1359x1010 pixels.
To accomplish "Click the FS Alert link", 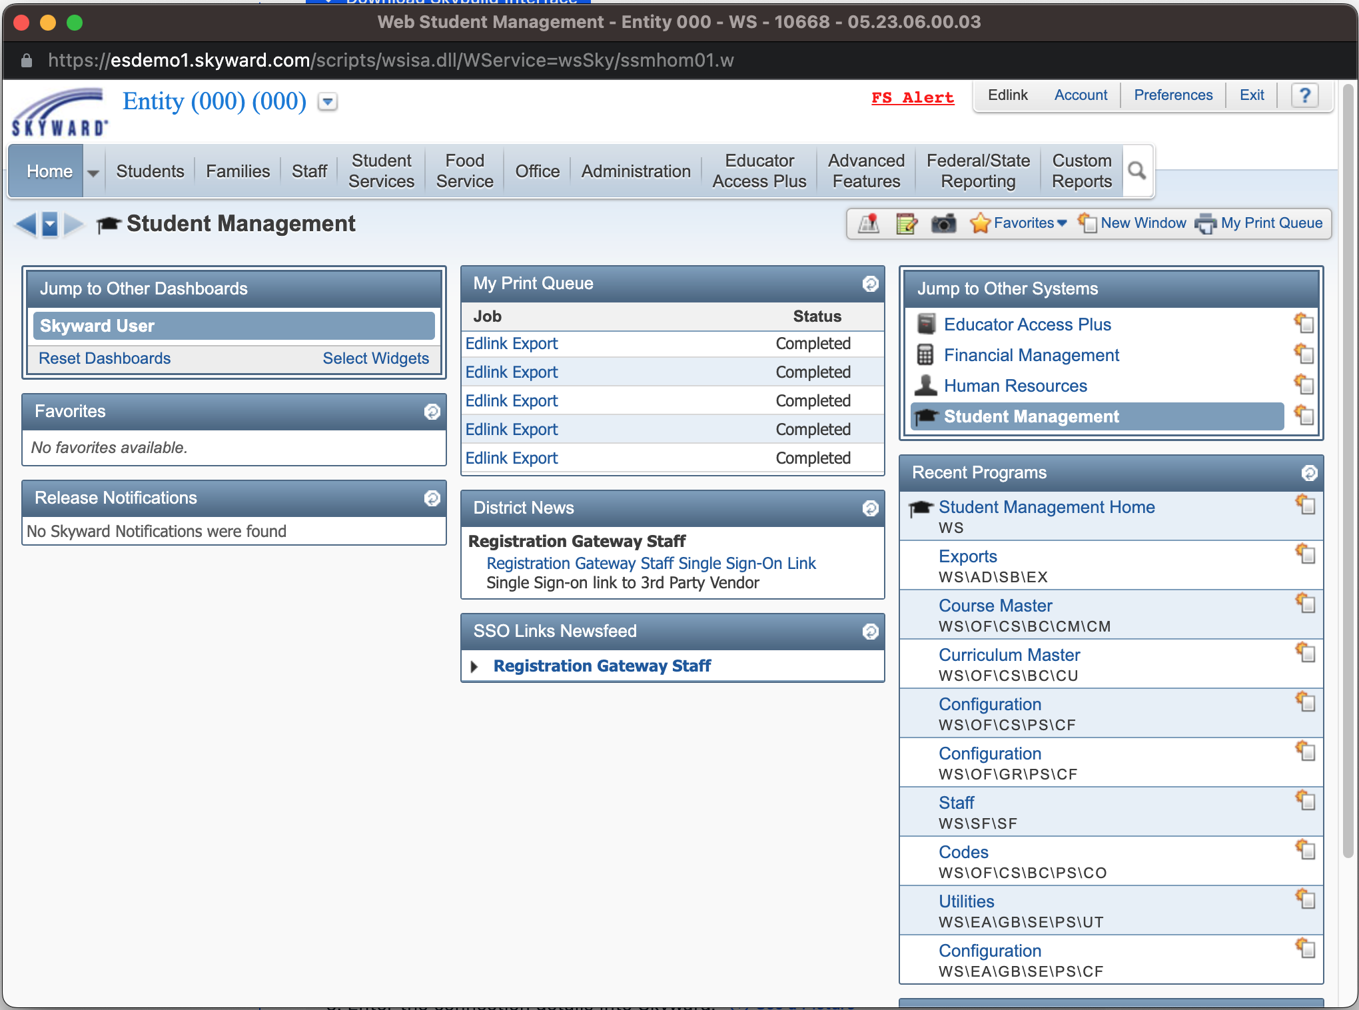I will coord(913,98).
